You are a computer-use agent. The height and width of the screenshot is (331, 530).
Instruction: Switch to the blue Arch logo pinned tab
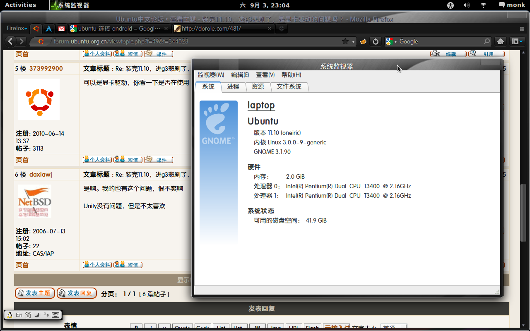49,29
